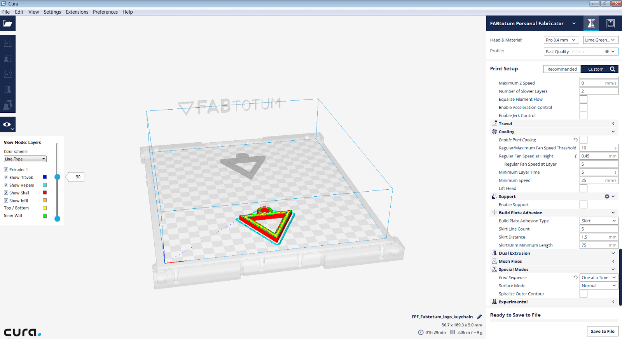
Task: Select the Mirror tool in left toolbar
Action: coord(8,89)
